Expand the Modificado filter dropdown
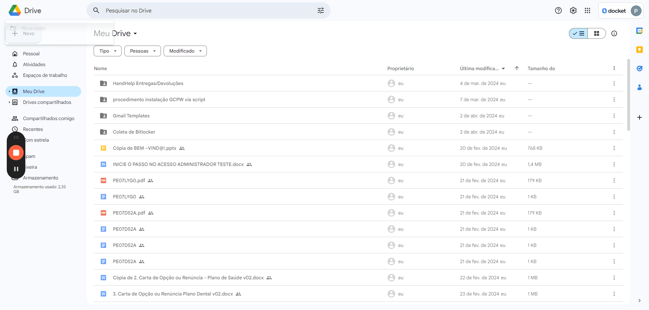This screenshot has width=649, height=310. click(x=185, y=51)
